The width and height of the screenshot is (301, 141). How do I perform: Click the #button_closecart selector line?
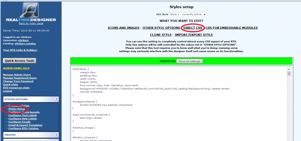(x=85, y=137)
